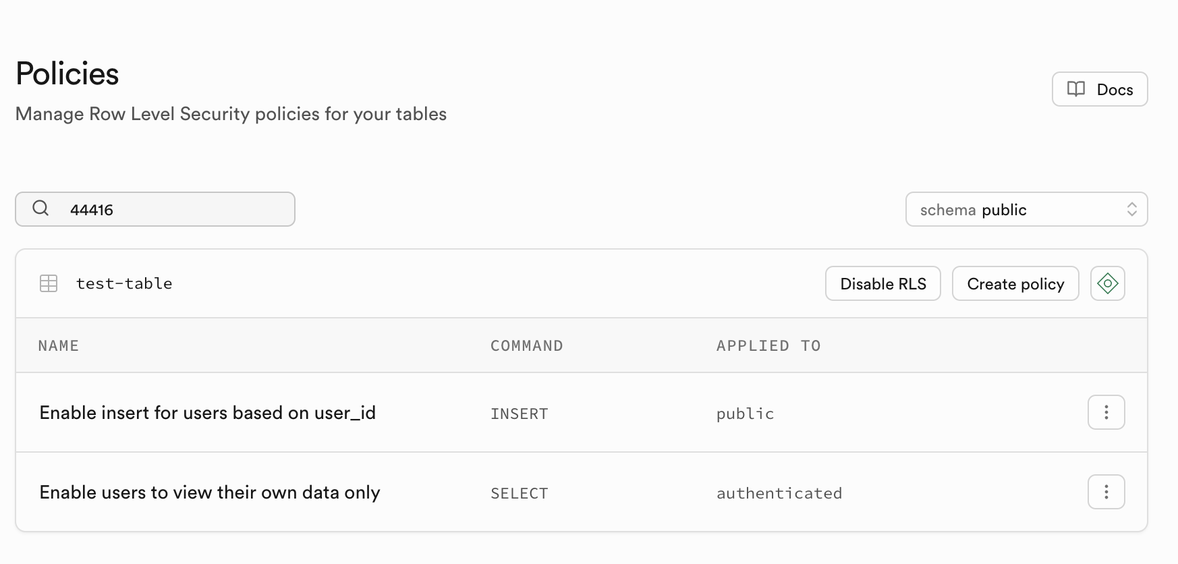
Task: Open the schema public dropdown
Action: click(1026, 210)
